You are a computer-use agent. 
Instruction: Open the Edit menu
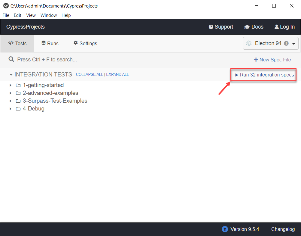click(17, 15)
